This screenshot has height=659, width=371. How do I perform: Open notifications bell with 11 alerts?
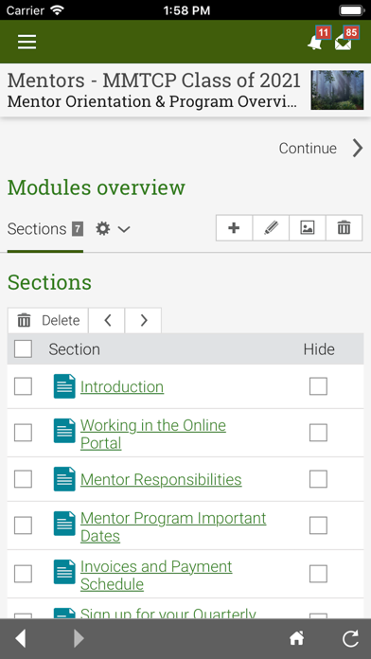[318, 40]
